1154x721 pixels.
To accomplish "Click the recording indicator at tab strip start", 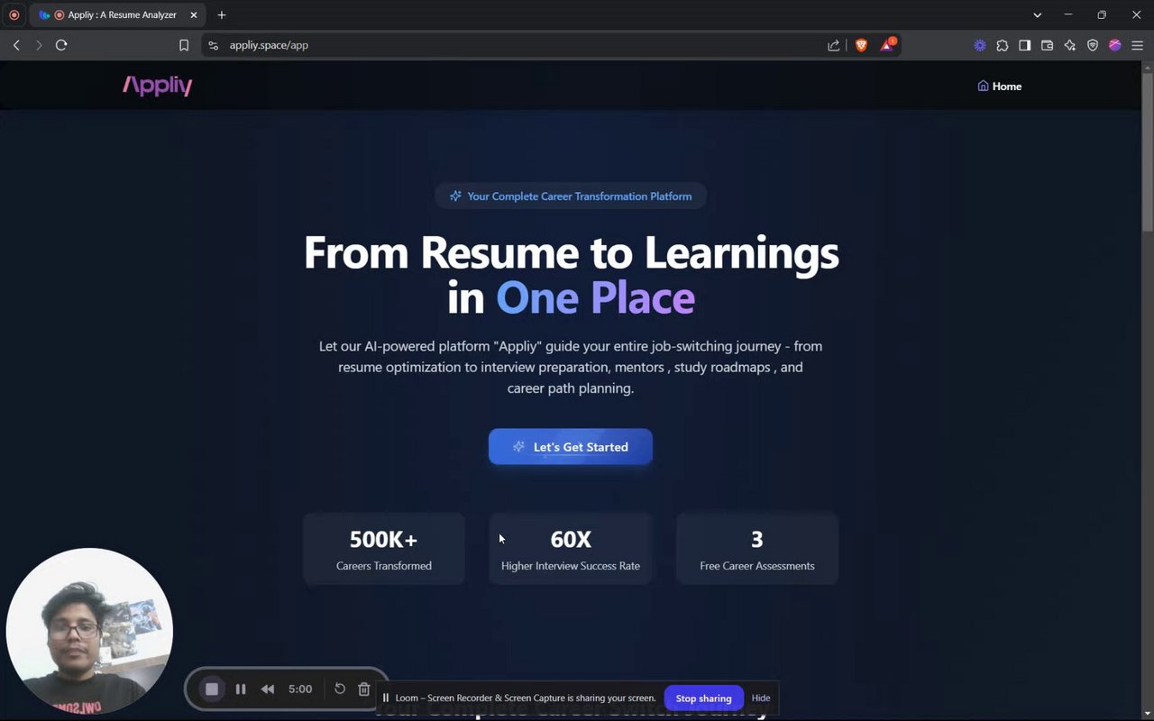I will 14,14.
